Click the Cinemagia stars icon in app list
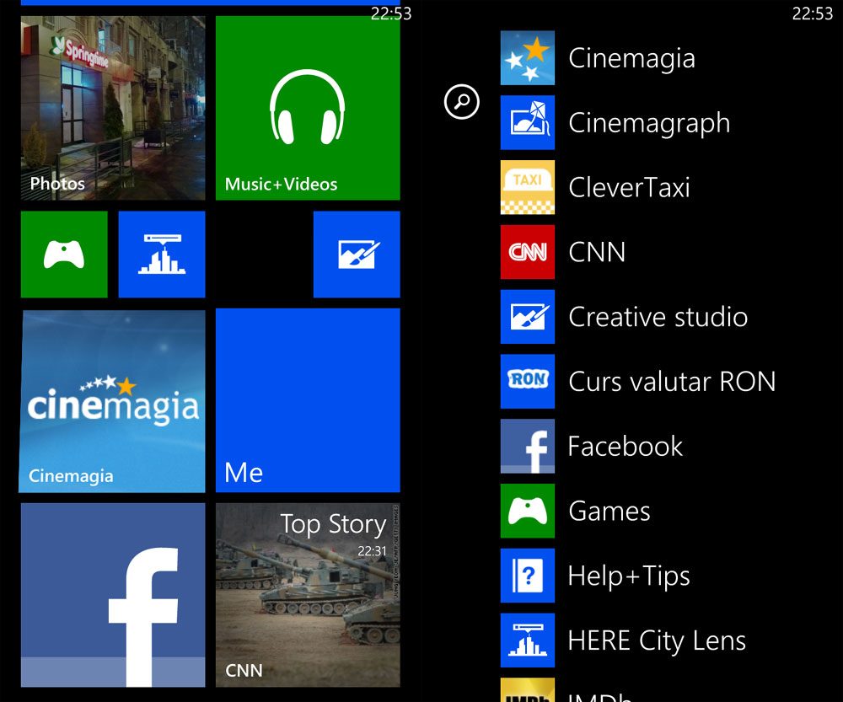Screen dimensions: 843x702 pos(528,57)
